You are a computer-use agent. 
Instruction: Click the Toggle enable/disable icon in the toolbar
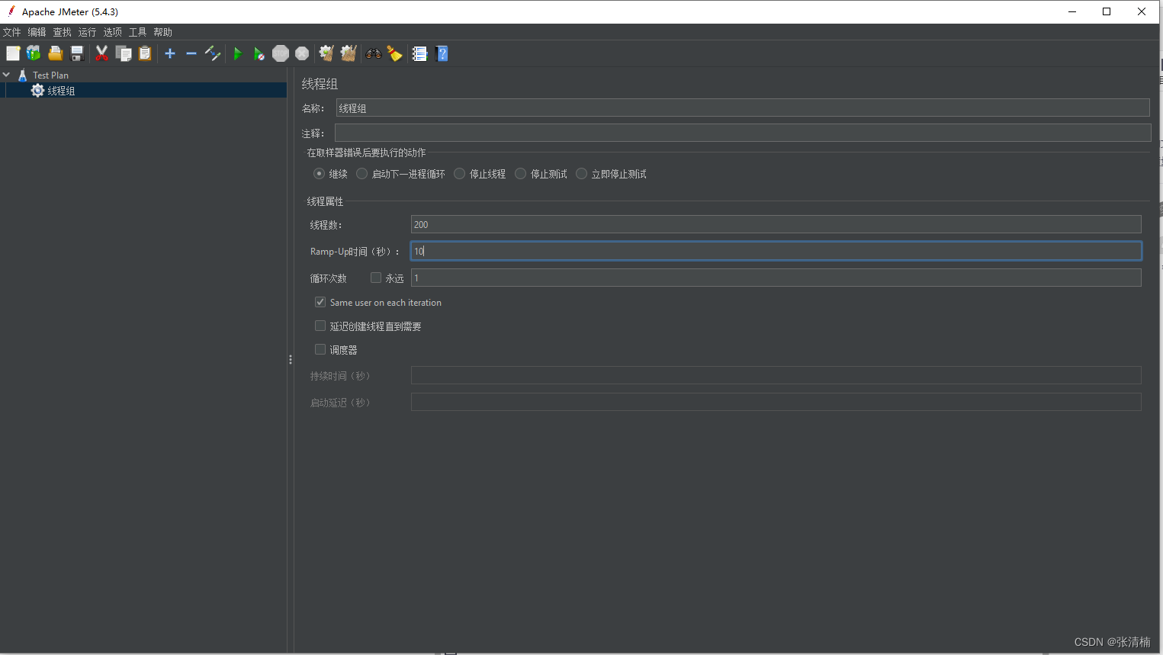coord(213,53)
